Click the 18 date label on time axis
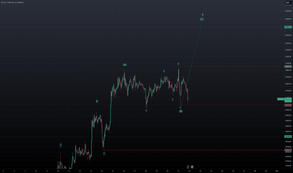 (x=146, y=171)
